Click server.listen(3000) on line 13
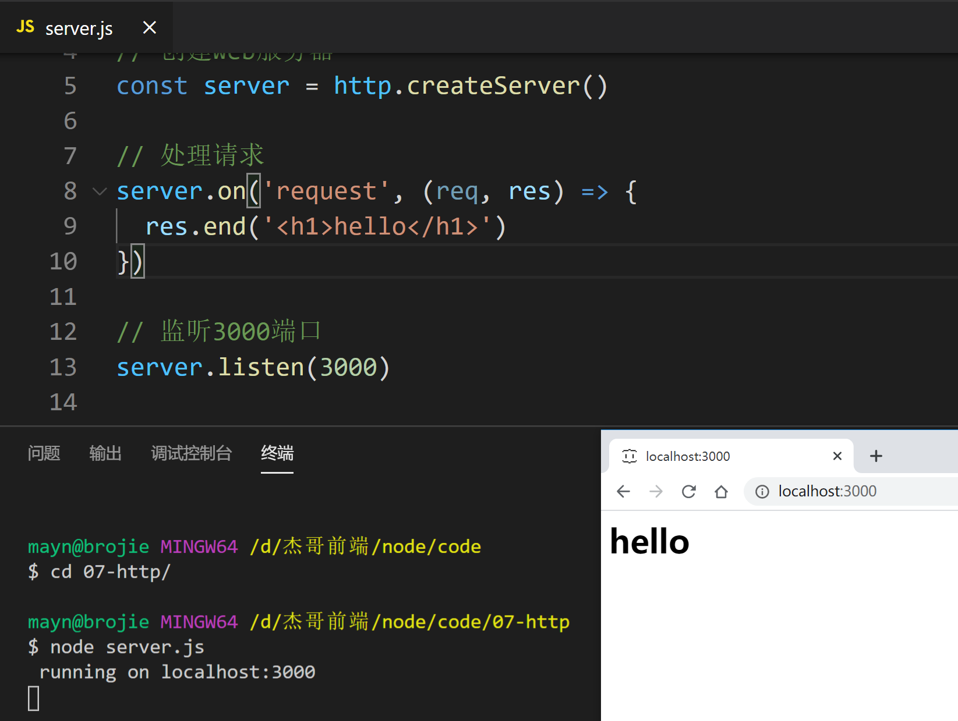The height and width of the screenshot is (721, 958). pyautogui.click(x=253, y=368)
